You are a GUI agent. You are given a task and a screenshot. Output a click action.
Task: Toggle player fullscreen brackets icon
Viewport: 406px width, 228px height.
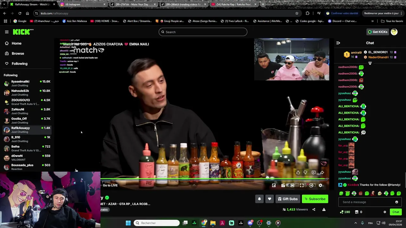[302, 186]
